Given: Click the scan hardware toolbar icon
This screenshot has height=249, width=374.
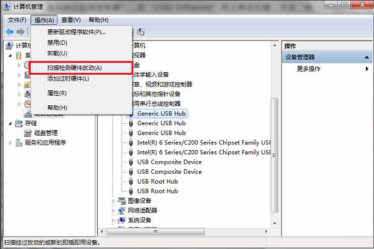Looking at the screenshot, I should coord(140,32).
